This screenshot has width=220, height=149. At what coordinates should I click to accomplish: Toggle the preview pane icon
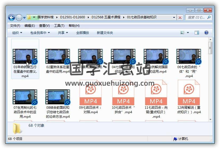pyautogui.click(x=197, y=33)
